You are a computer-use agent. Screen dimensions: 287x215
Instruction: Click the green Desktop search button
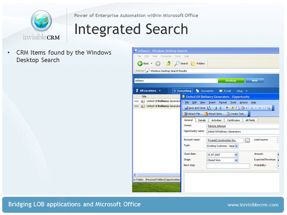(231, 81)
